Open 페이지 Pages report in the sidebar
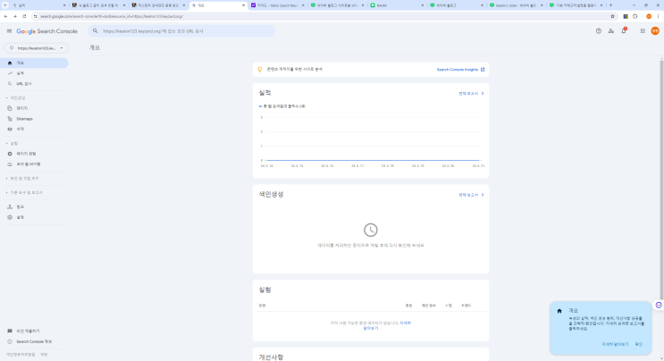The image size is (664, 361). pos(34,108)
